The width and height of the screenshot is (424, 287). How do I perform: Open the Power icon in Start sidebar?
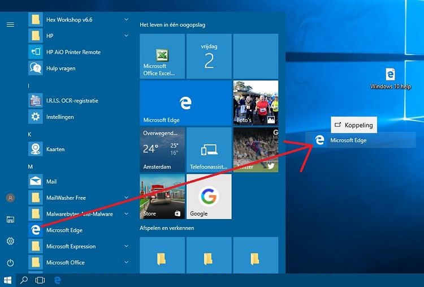[x=10, y=263]
